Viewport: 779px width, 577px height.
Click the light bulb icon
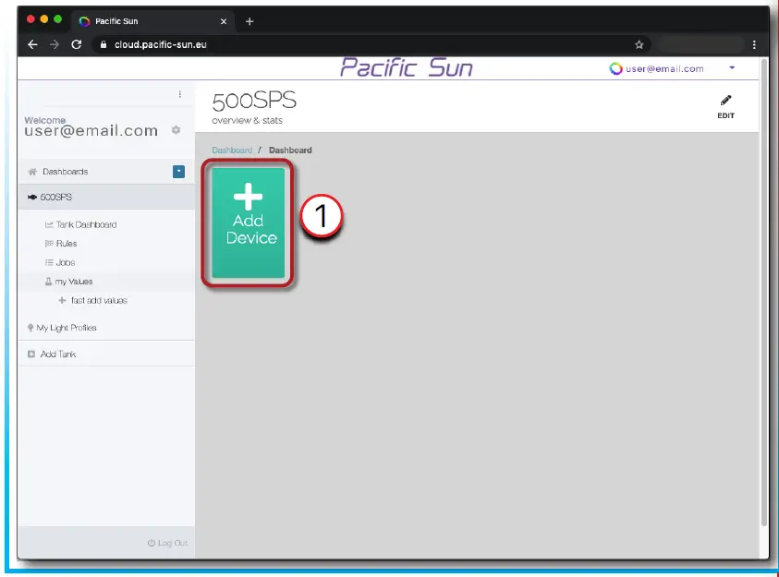[x=30, y=328]
